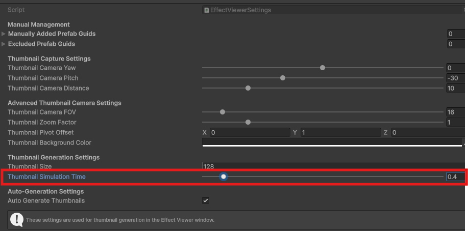Click the Pivot Offset Y input field
468x231 pixels.
point(339,132)
